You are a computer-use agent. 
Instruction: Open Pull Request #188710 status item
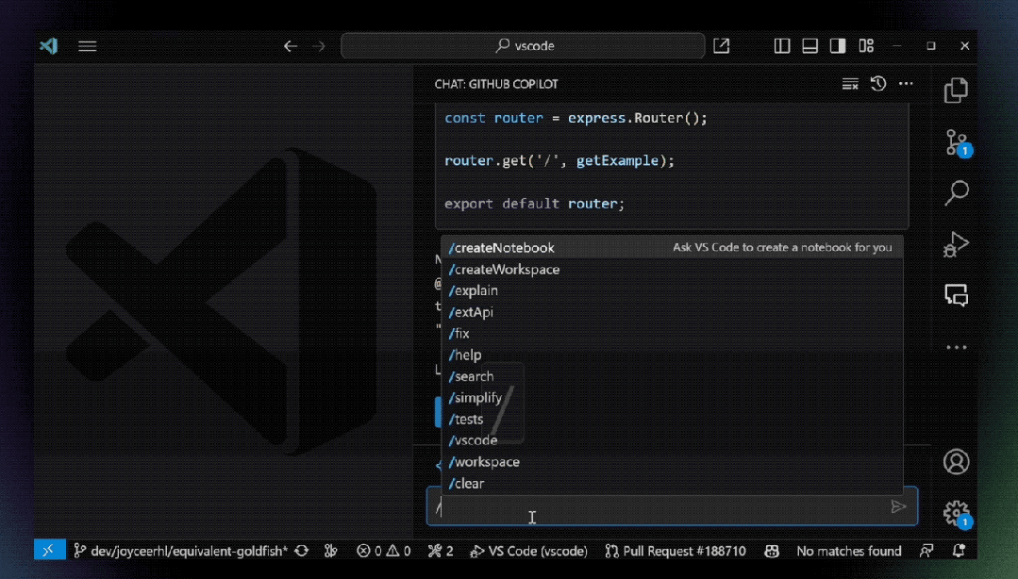tap(676, 551)
